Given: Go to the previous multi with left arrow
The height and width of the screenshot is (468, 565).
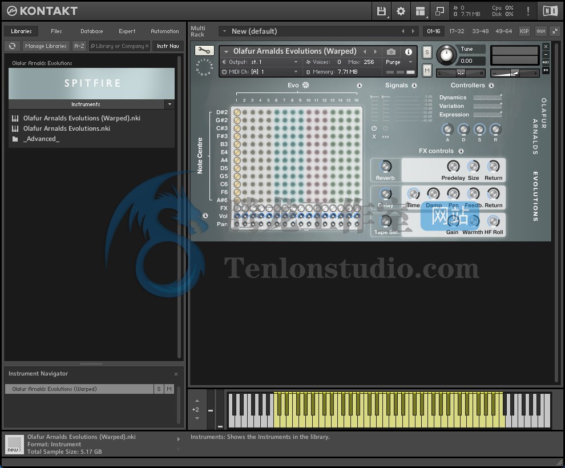Looking at the screenshot, I should (x=403, y=31).
